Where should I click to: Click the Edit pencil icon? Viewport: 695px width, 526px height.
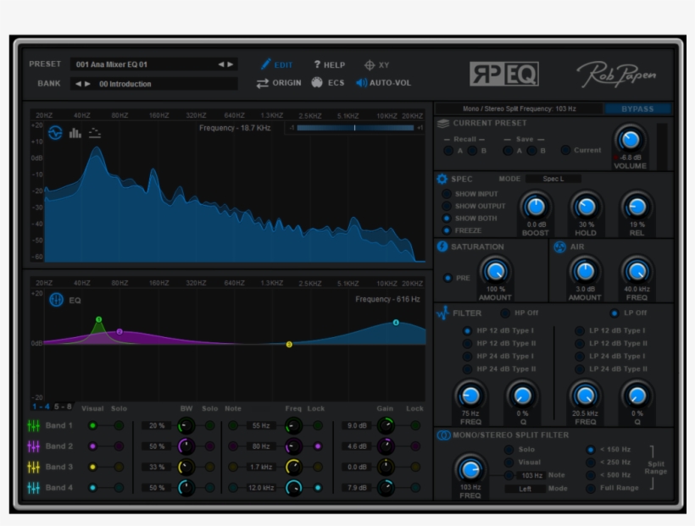pyautogui.click(x=265, y=64)
